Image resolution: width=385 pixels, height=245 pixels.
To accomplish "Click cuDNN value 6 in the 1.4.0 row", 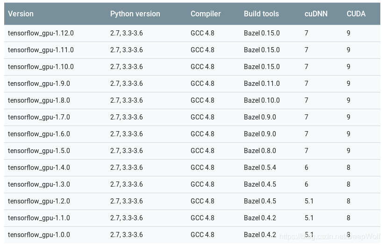I will pos(307,168).
